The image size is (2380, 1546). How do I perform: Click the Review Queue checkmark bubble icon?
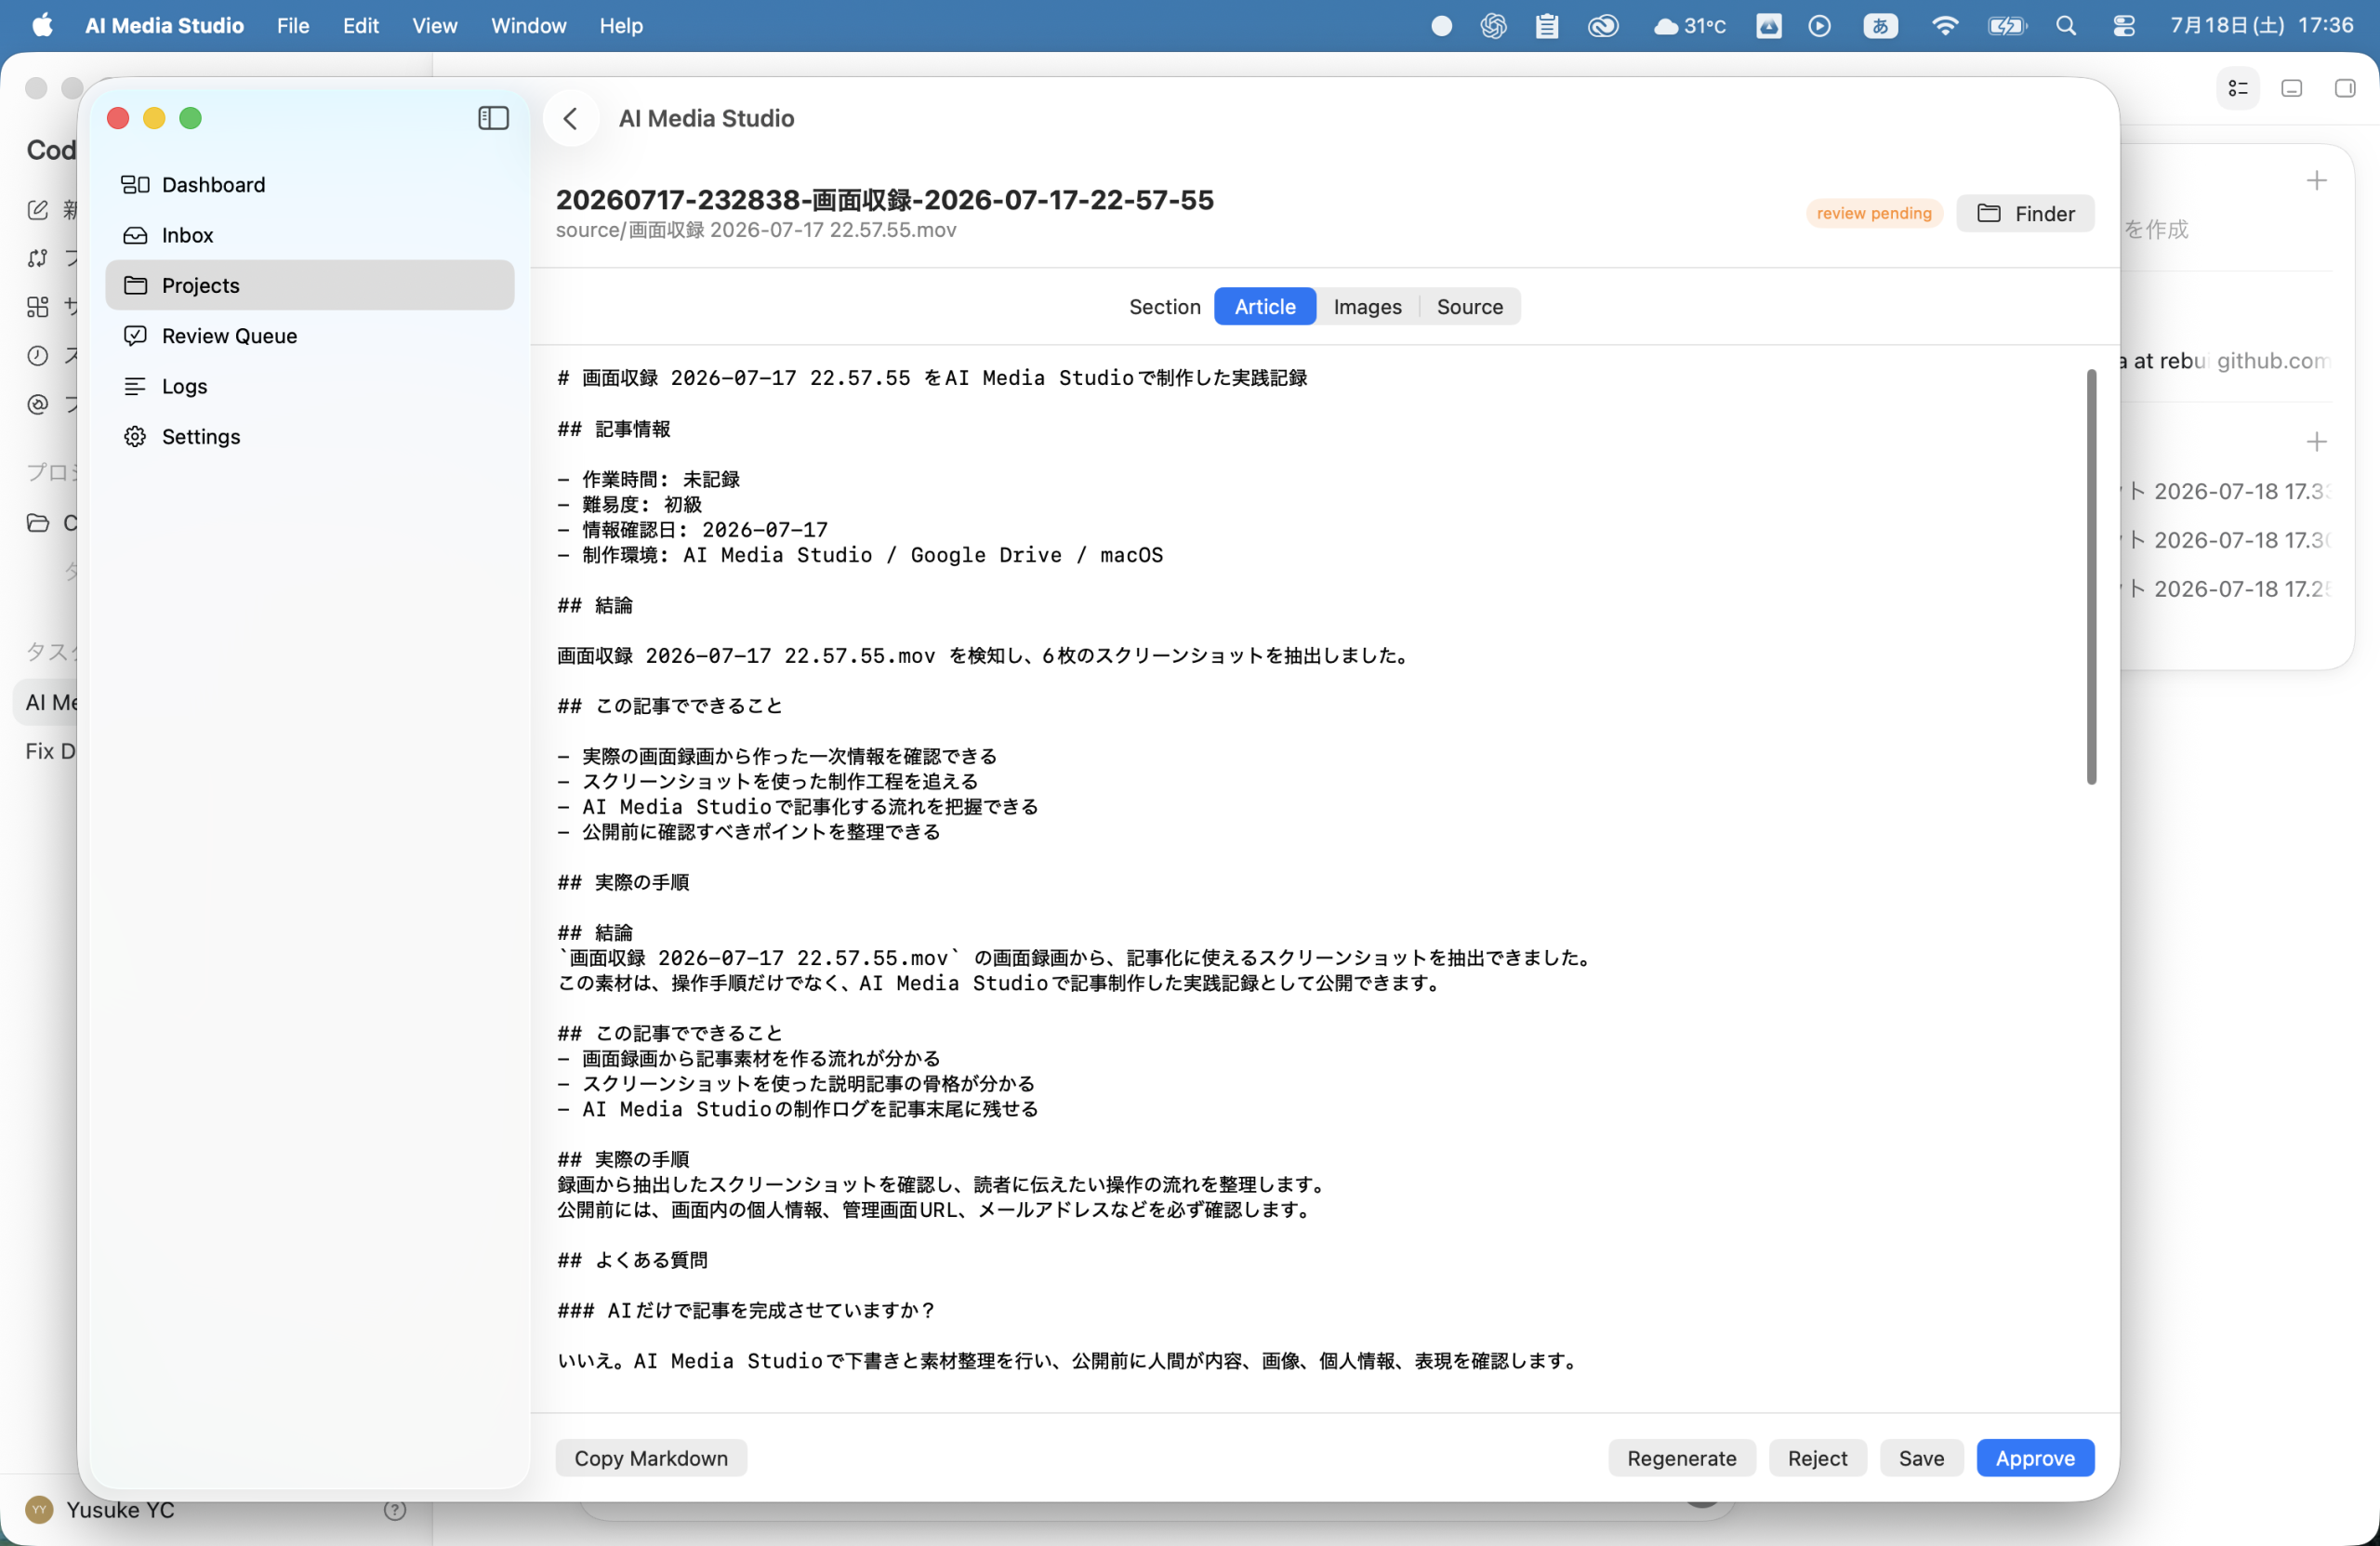tap(135, 336)
